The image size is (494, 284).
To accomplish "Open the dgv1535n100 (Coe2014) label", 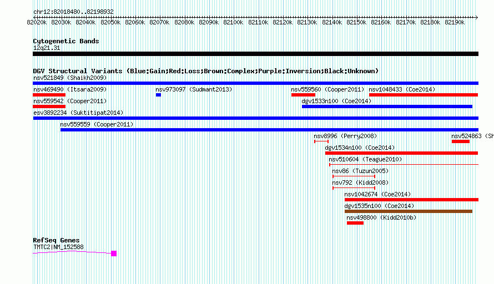I will (379, 206).
